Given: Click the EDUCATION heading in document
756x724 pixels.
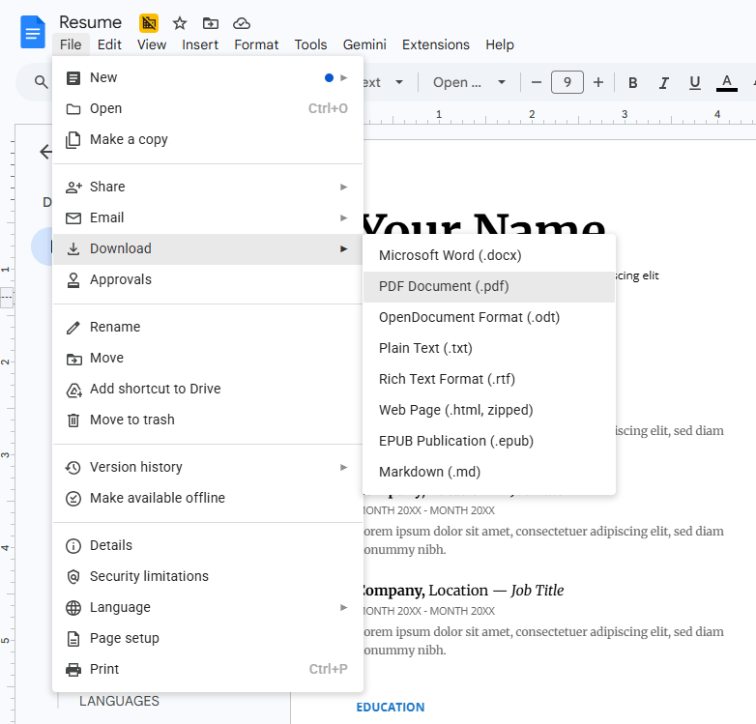Looking at the screenshot, I should pyautogui.click(x=391, y=708).
